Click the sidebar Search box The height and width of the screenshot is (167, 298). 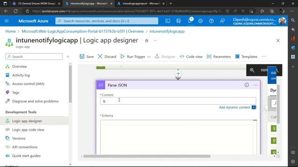[34, 57]
